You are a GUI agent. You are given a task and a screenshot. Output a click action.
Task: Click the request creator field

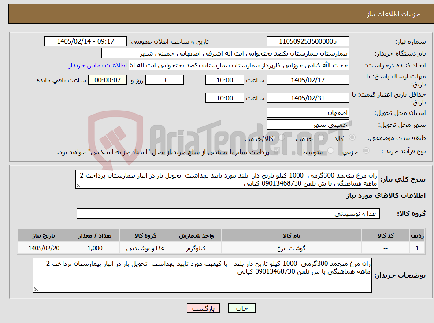pos(238,65)
